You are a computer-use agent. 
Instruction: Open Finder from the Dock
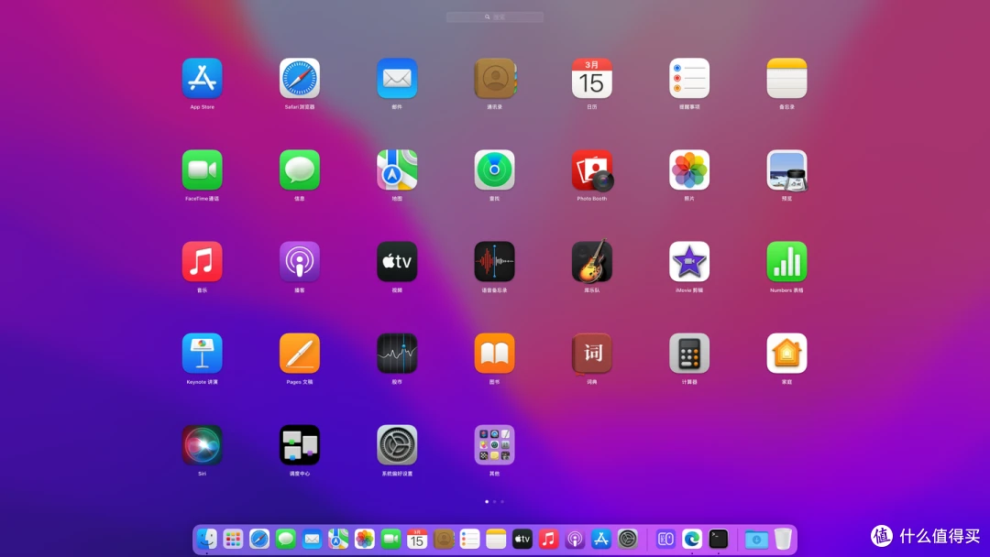[x=206, y=539]
